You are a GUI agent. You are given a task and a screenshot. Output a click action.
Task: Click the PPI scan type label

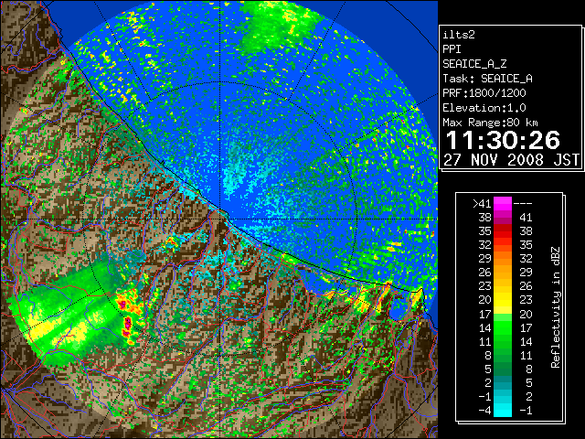452,49
